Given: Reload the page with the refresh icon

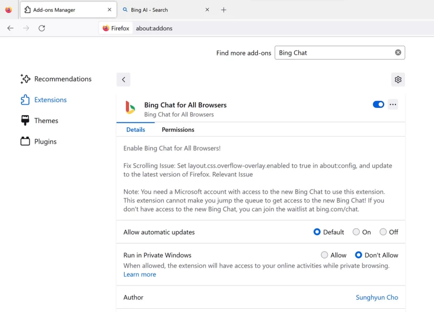Looking at the screenshot, I should [42, 28].
